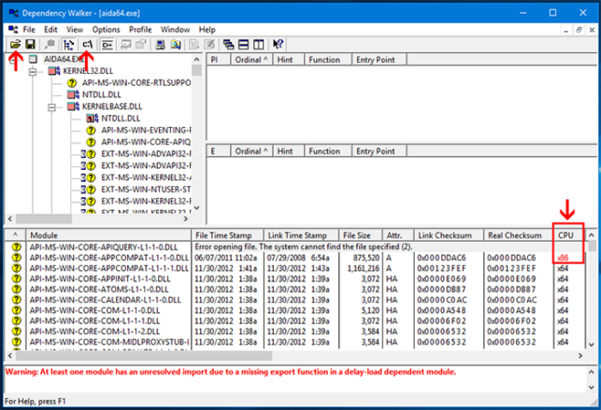The width and height of the screenshot is (601, 410).
Task: Click file size value 1,161,216
Action: click(363, 268)
